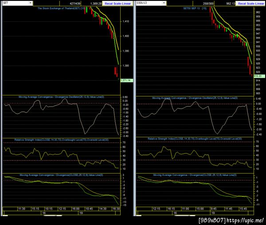Click the 11:45 time axis label
Image resolution: width=266 pixels, height=225 pixels.
click(x=229, y=209)
